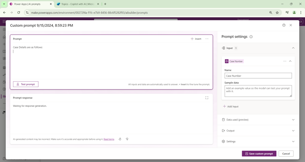Expand the Settings section
The image size is (305, 162).
click(293, 142)
